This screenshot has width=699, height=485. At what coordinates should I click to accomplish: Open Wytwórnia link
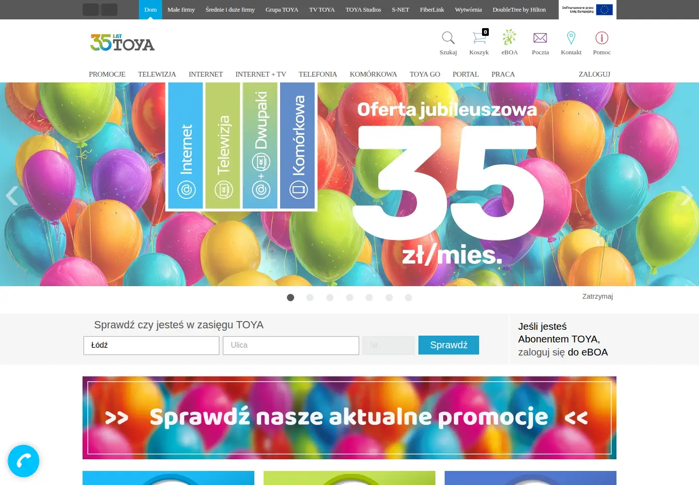pyautogui.click(x=468, y=10)
